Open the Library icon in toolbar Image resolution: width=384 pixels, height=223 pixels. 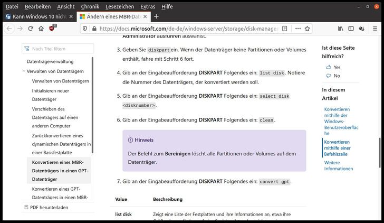(341, 29)
